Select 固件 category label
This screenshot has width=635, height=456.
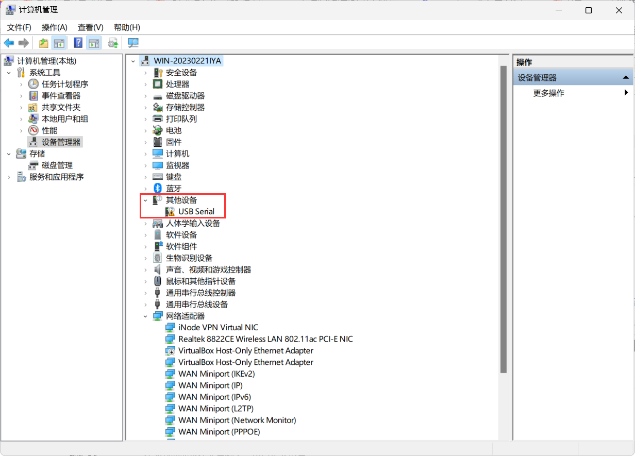click(174, 142)
